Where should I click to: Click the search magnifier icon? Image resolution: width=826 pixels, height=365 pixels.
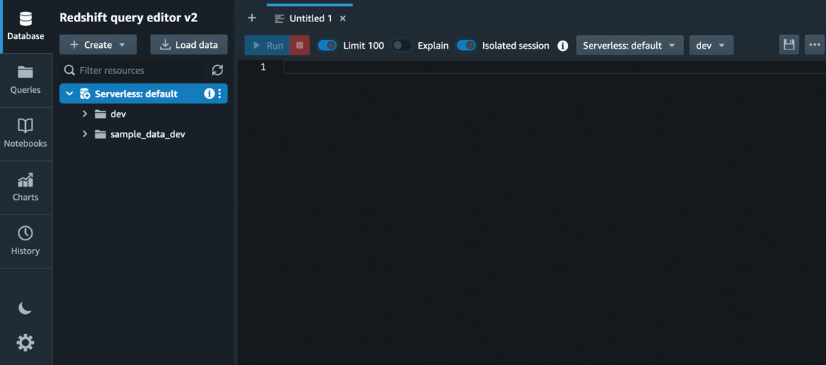point(69,71)
